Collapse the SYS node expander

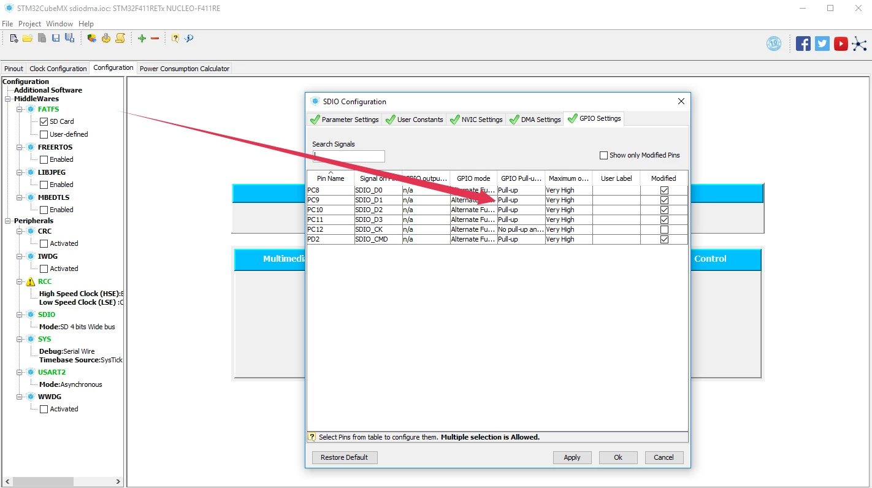[20, 339]
